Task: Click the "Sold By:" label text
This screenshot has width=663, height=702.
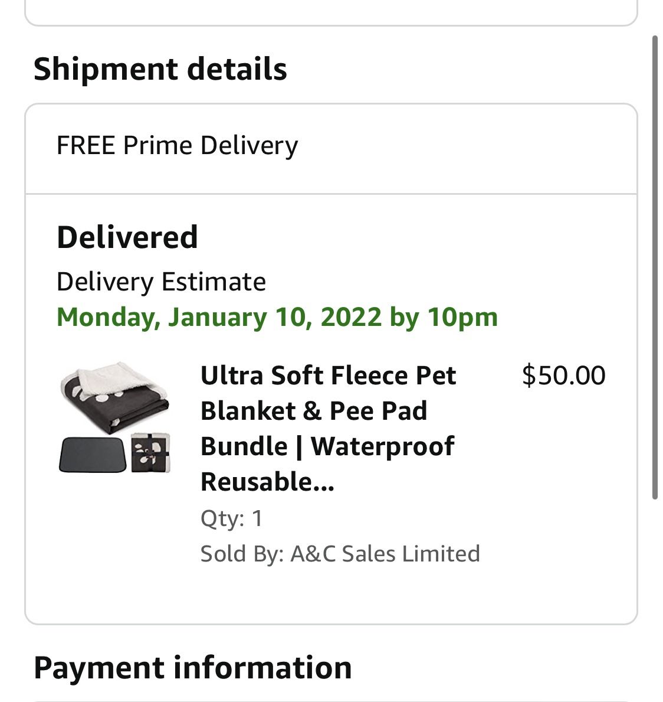Action: pos(242,554)
